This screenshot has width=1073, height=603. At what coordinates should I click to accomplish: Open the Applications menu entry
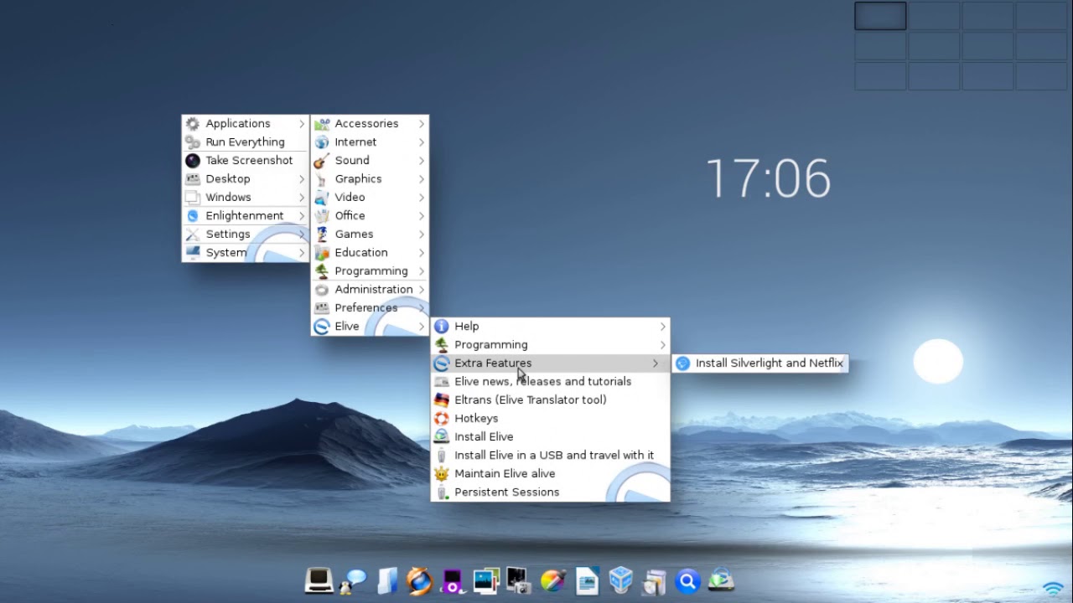pyautogui.click(x=246, y=123)
